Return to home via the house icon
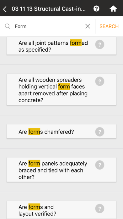The image size is (123, 219). [113, 9]
